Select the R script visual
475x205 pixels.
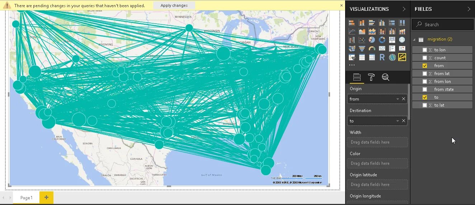click(382, 57)
